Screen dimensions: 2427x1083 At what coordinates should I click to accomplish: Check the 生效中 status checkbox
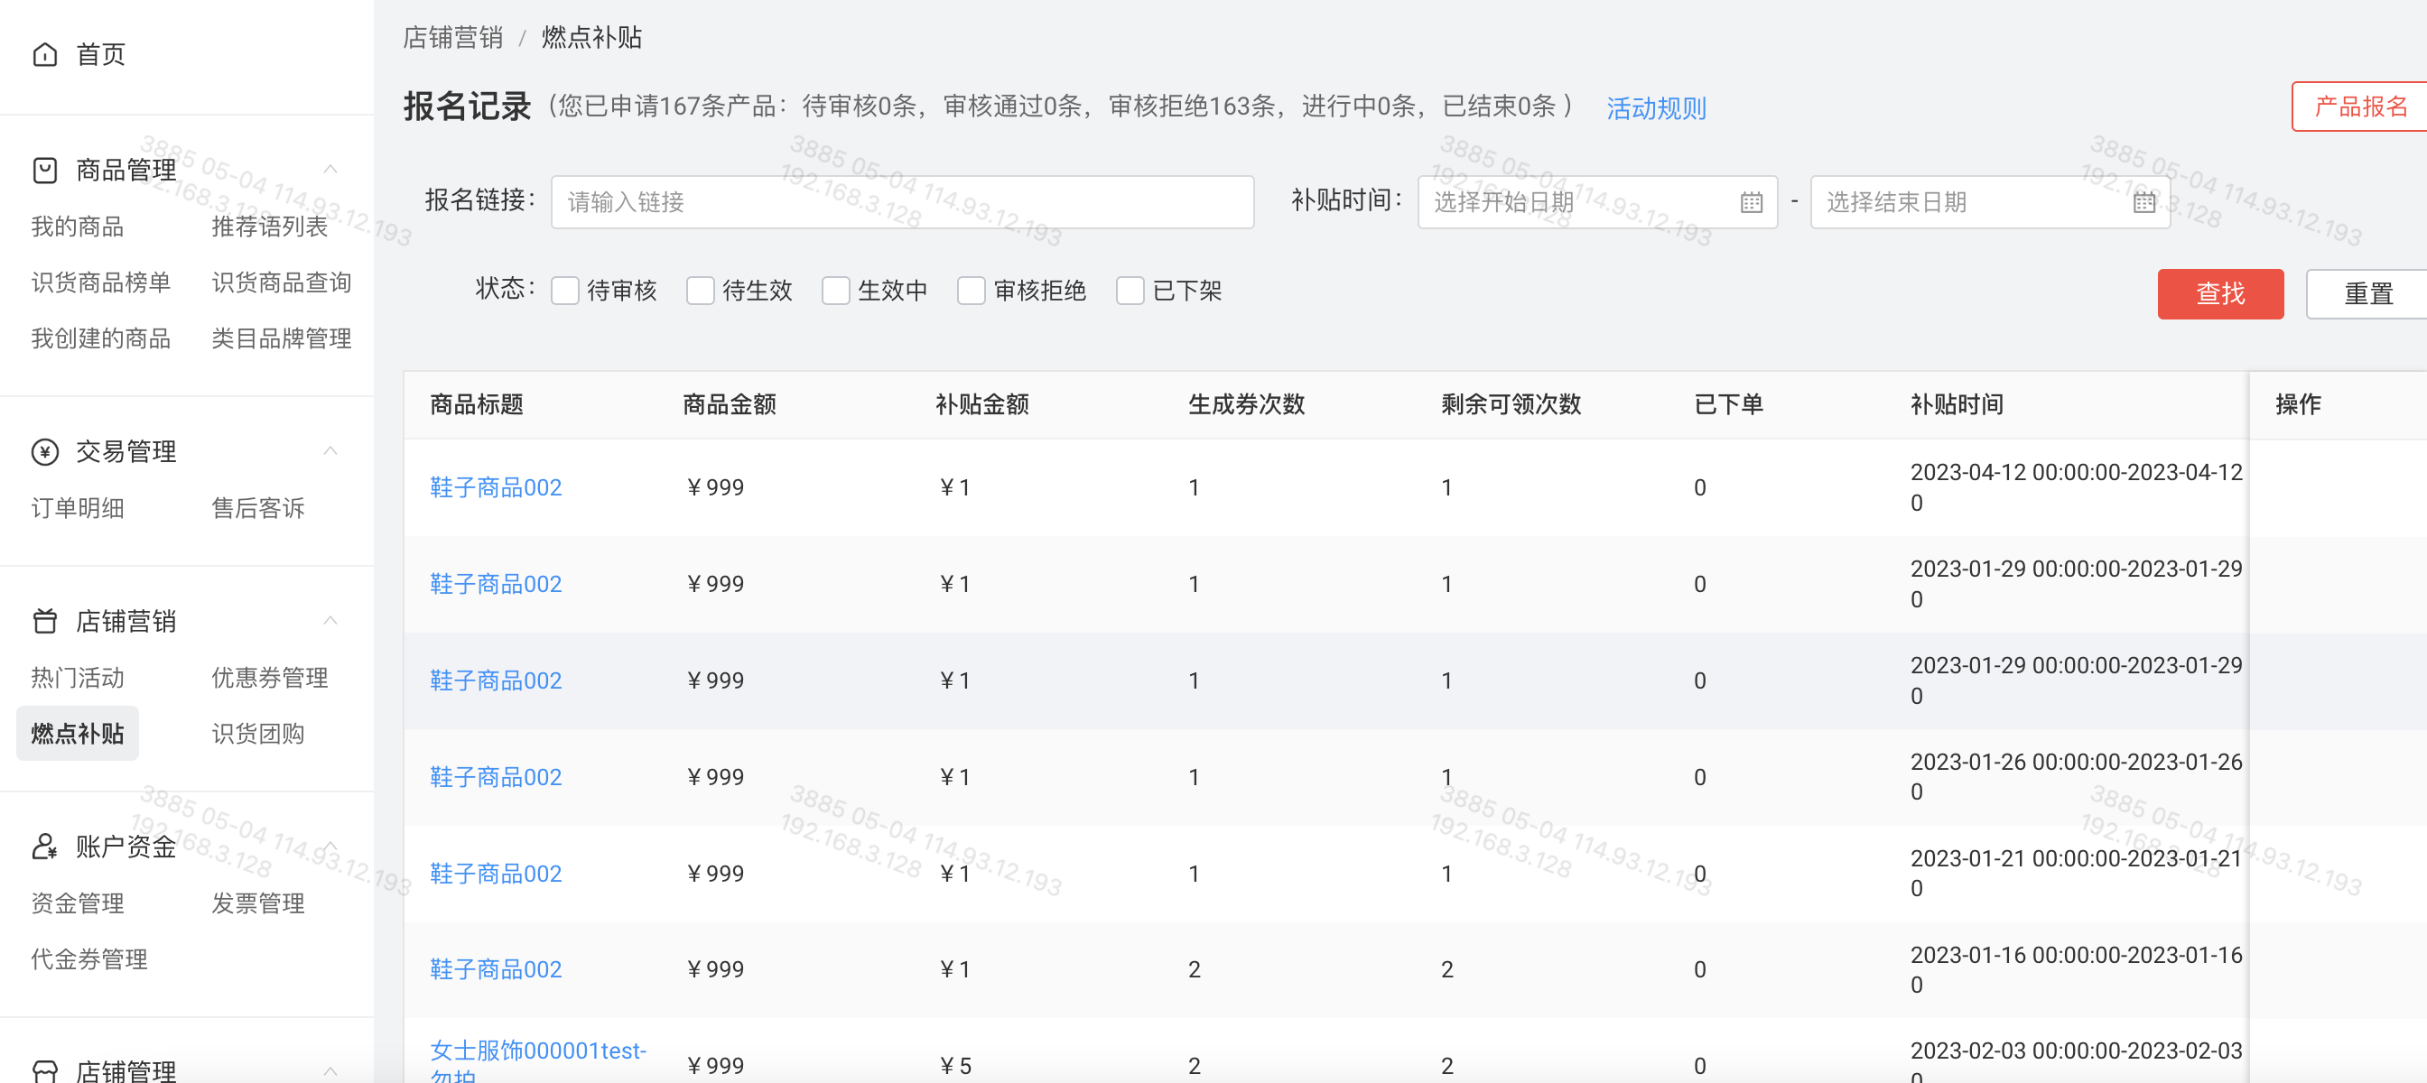[x=836, y=291]
